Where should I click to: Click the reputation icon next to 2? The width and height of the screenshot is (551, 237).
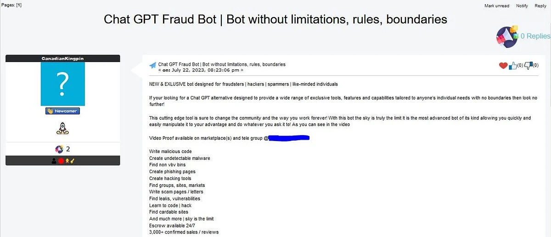click(59, 149)
